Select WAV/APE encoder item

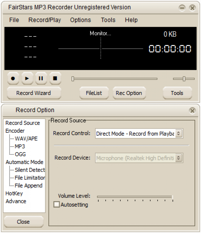point(26,139)
